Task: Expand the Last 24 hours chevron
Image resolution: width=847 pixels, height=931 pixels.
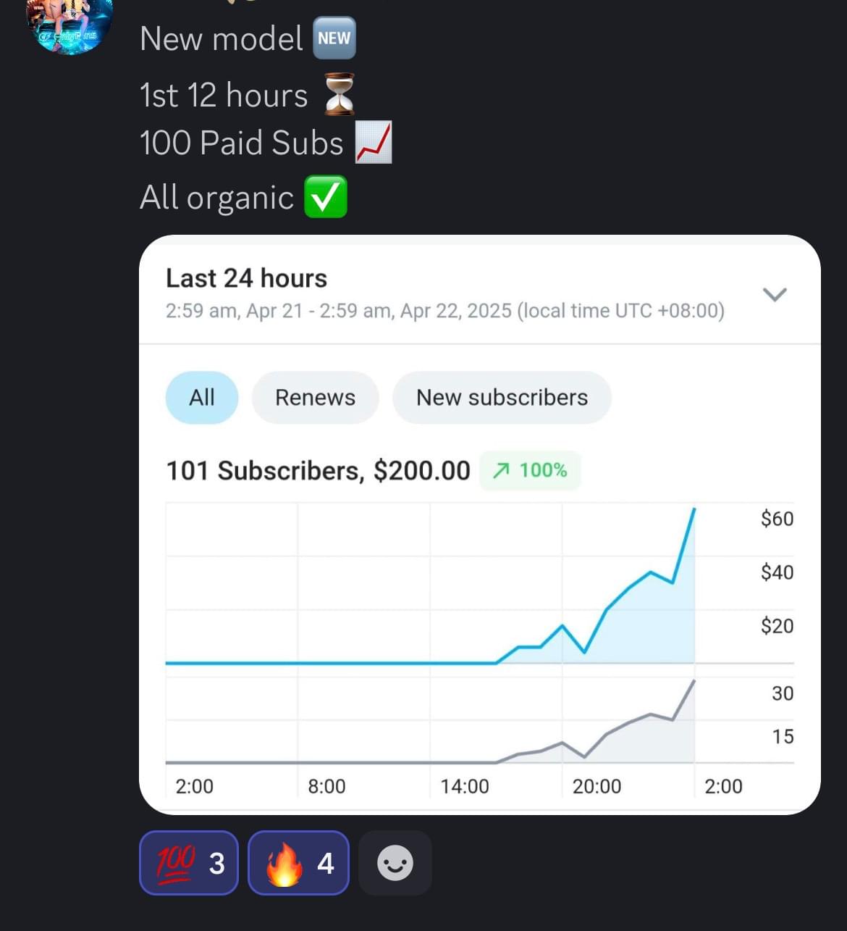Action: click(775, 294)
